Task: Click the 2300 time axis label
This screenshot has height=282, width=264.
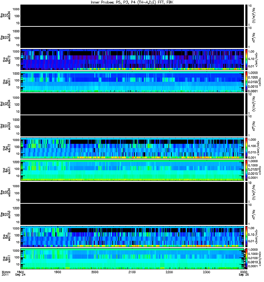Action: (207, 272)
